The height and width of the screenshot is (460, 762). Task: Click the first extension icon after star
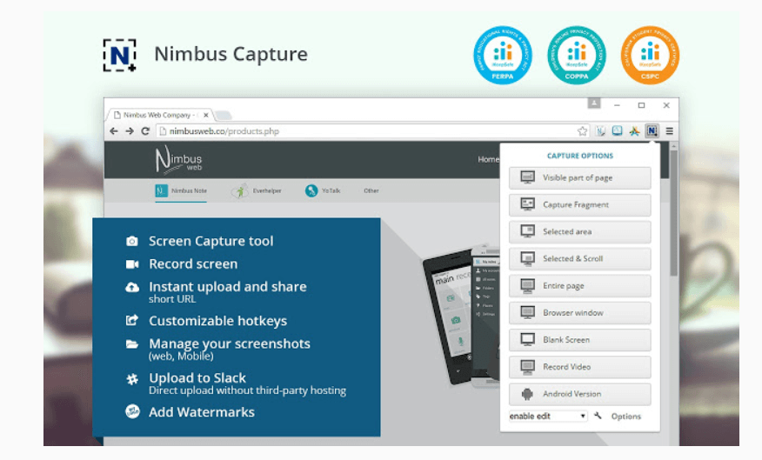[x=600, y=131]
